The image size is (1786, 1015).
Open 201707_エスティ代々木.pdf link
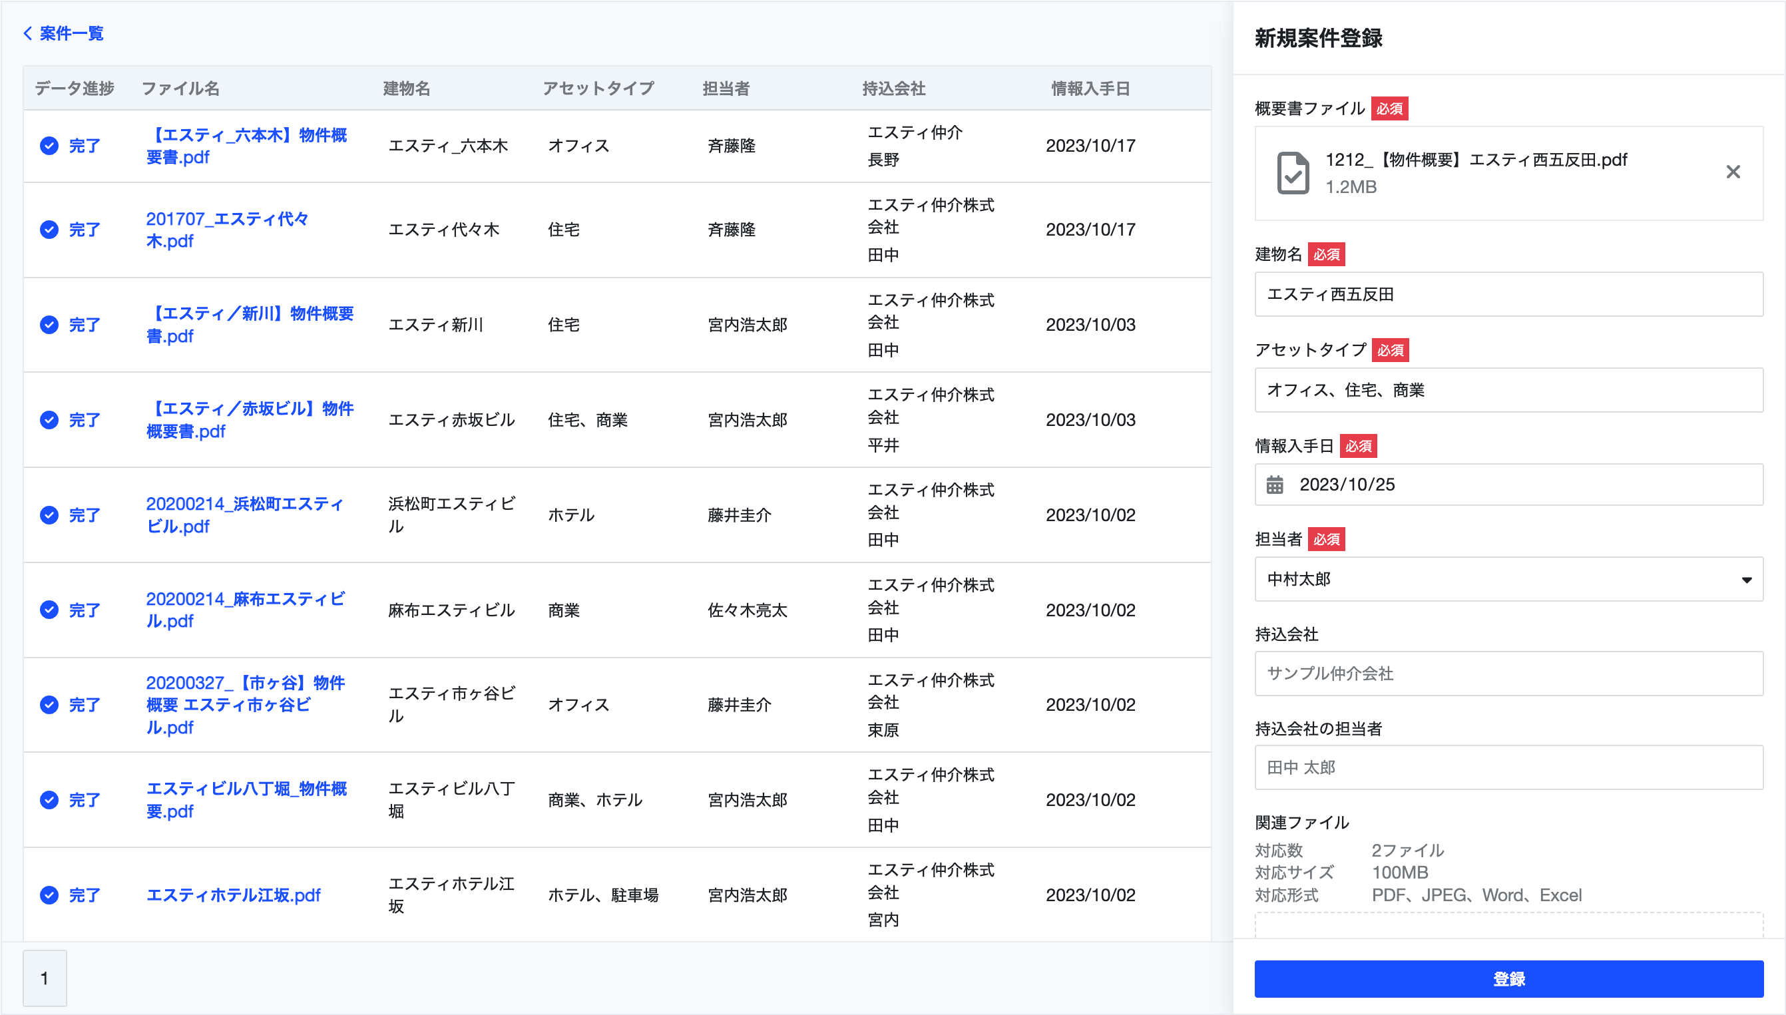(x=228, y=230)
